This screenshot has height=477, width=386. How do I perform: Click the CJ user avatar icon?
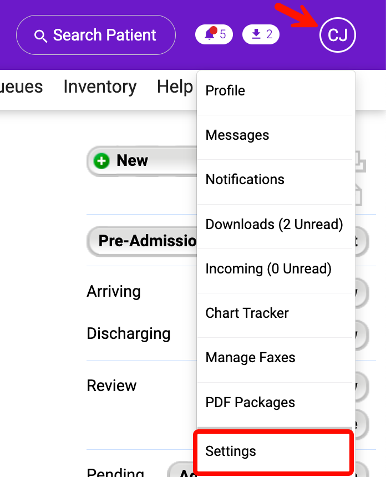tap(338, 35)
